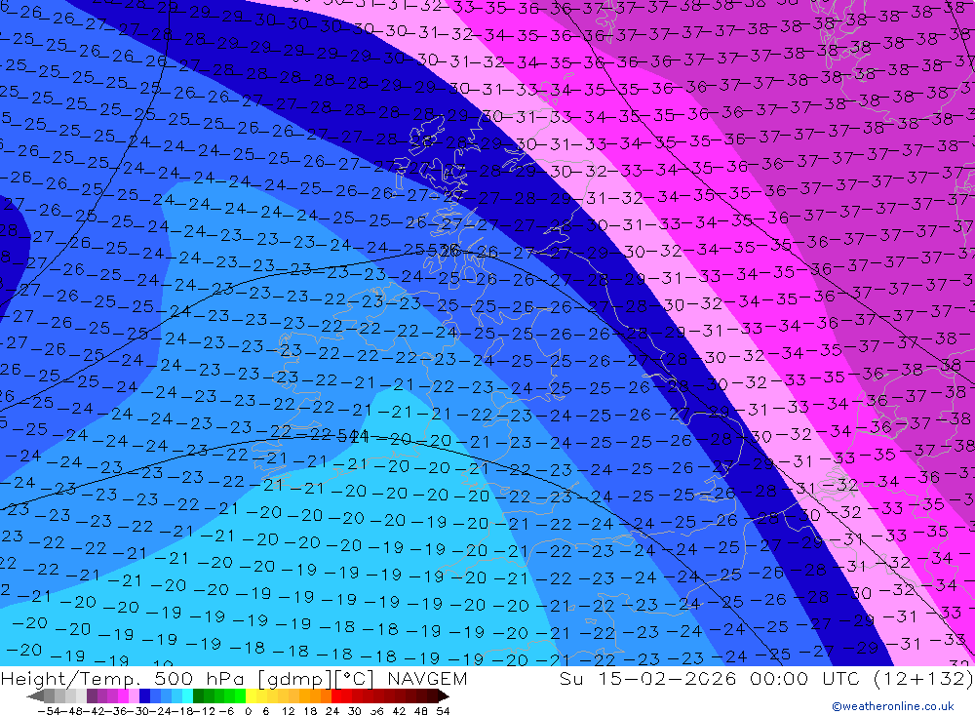Click the -54 legend scale label
Image resolution: width=975 pixels, height=715 pixels.
coord(49,711)
